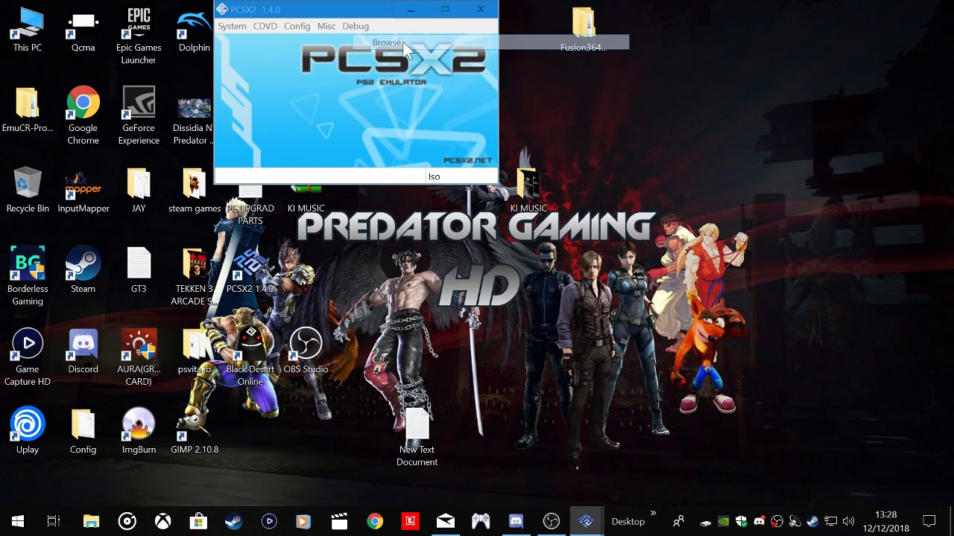Select the psvita lib folder
The height and width of the screenshot is (536, 954).
tap(194, 351)
